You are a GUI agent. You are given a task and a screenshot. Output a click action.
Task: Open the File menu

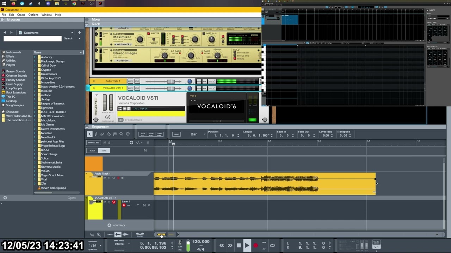coord(4,15)
